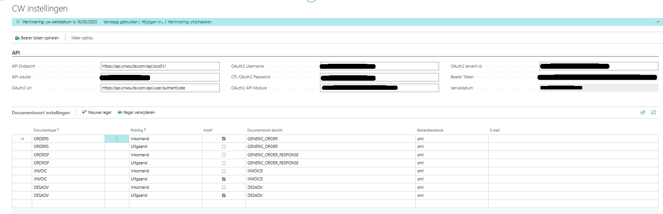Screen dimensions: 663x214
Task: Click the Bearer token ophalen icon
Action: (17, 38)
